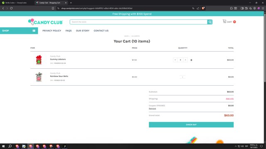Screen dimensions: 266x149
Task: Click the share page icon
Action: pyautogui.click(x=198, y=8)
